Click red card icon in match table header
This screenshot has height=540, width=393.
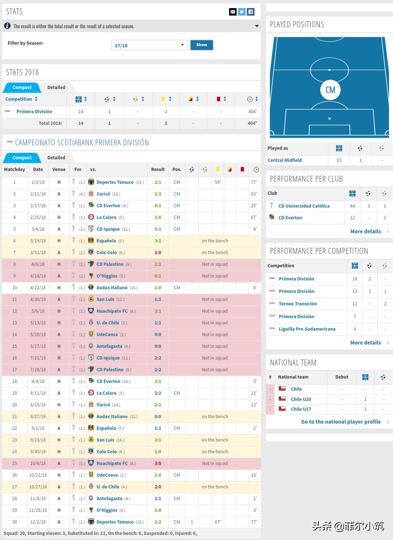coord(242,169)
